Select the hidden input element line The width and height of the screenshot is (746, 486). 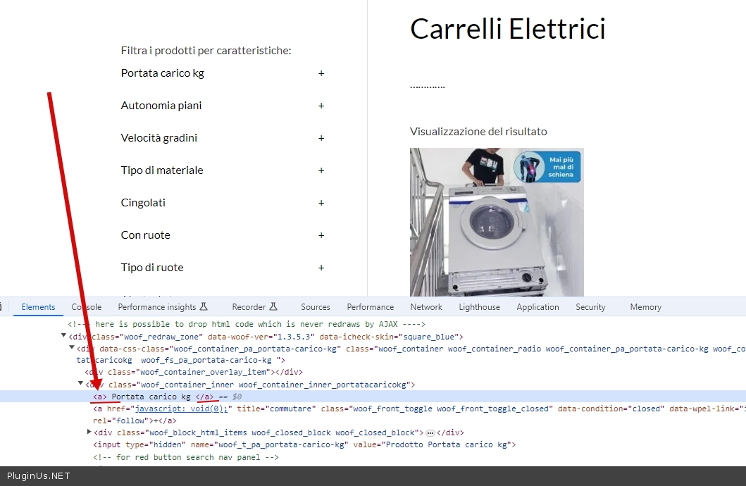303,444
